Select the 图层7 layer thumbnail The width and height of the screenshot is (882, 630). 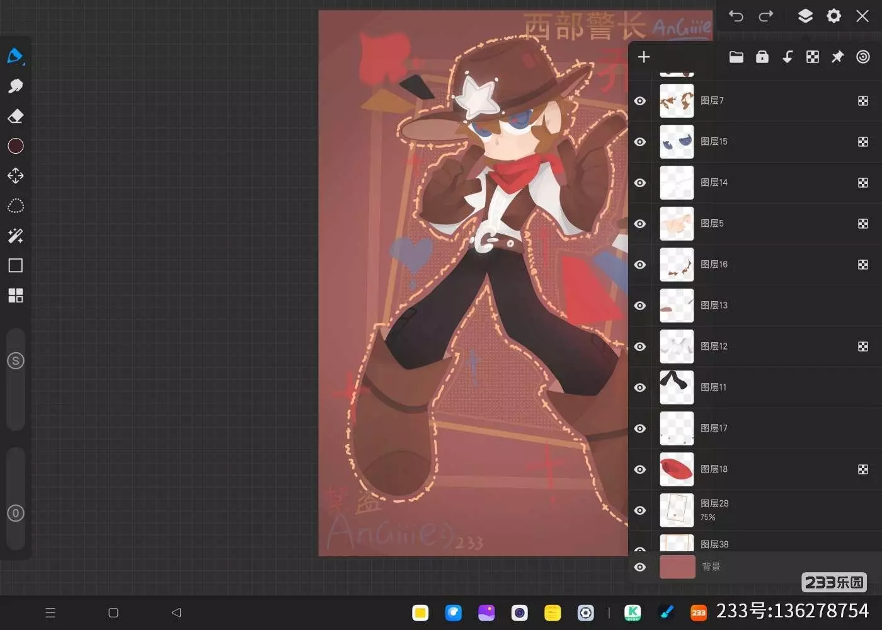(x=677, y=101)
